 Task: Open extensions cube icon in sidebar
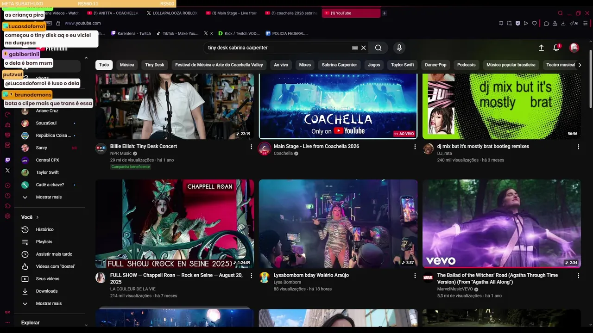(x=7, y=206)
